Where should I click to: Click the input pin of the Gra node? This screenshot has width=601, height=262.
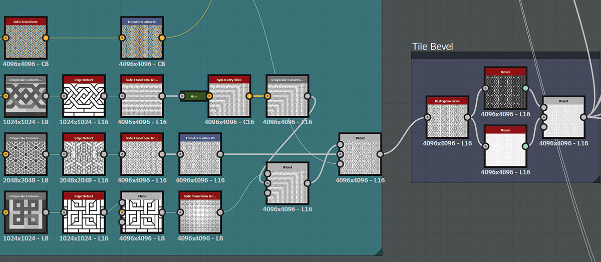[183, 96]
